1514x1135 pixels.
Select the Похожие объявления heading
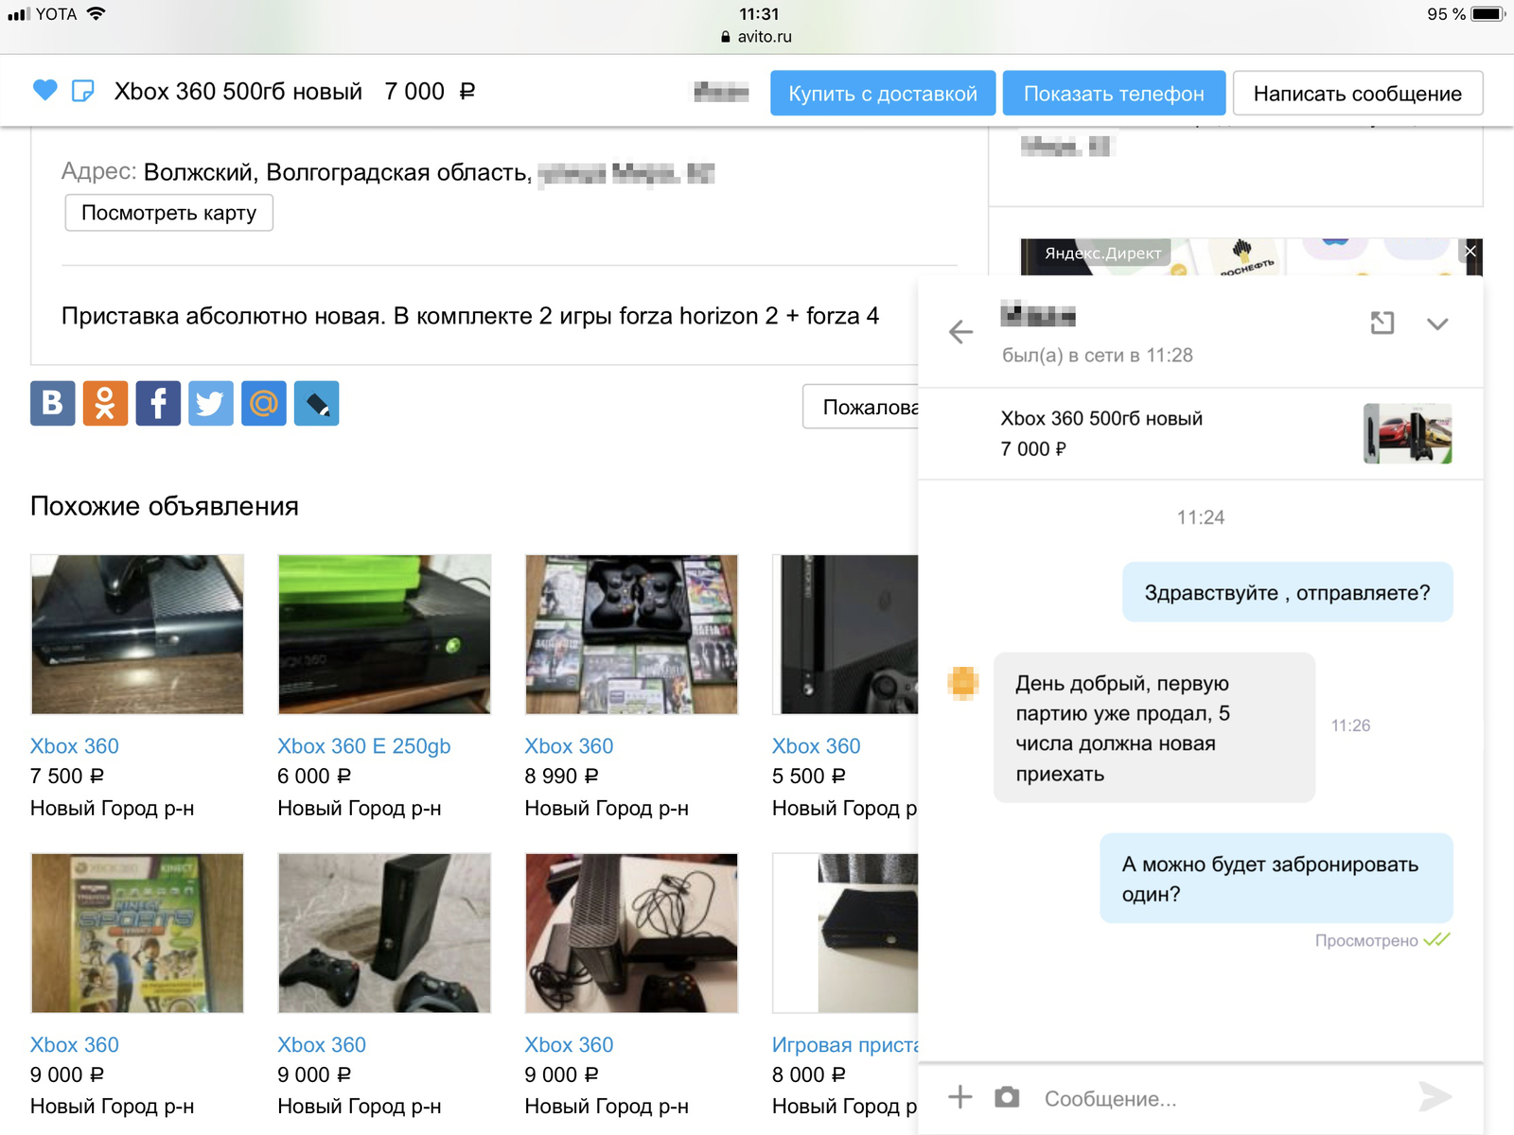[x=165, y=506]
